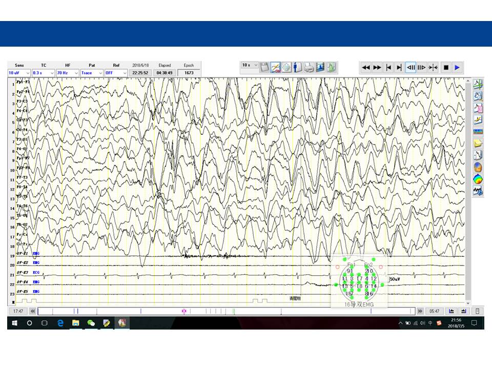Jump to the end of recording

pyautogui.click(x=399, y=68)
